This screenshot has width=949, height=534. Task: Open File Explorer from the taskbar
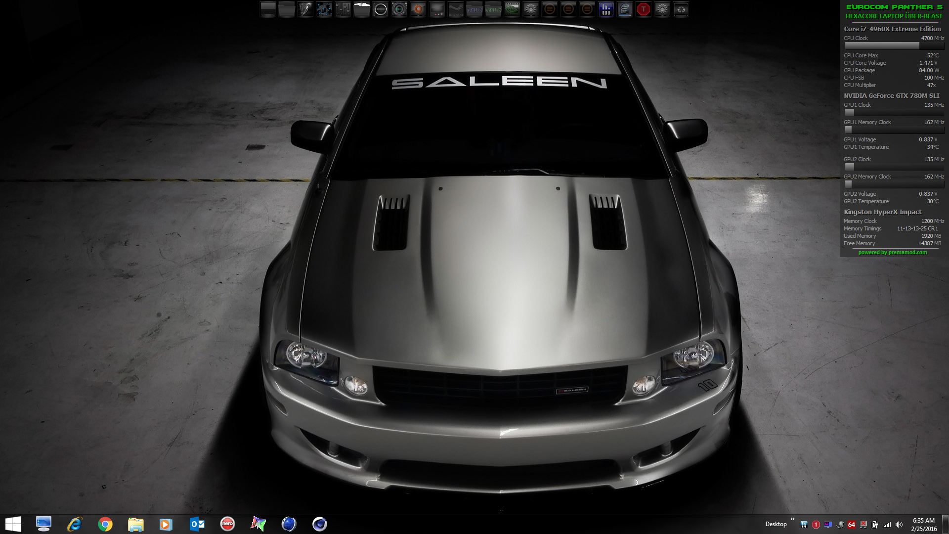(x=135, y=524)
